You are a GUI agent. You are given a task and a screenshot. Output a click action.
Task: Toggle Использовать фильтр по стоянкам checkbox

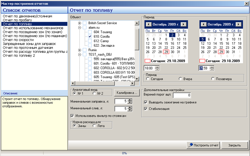(x=72, y=116)
